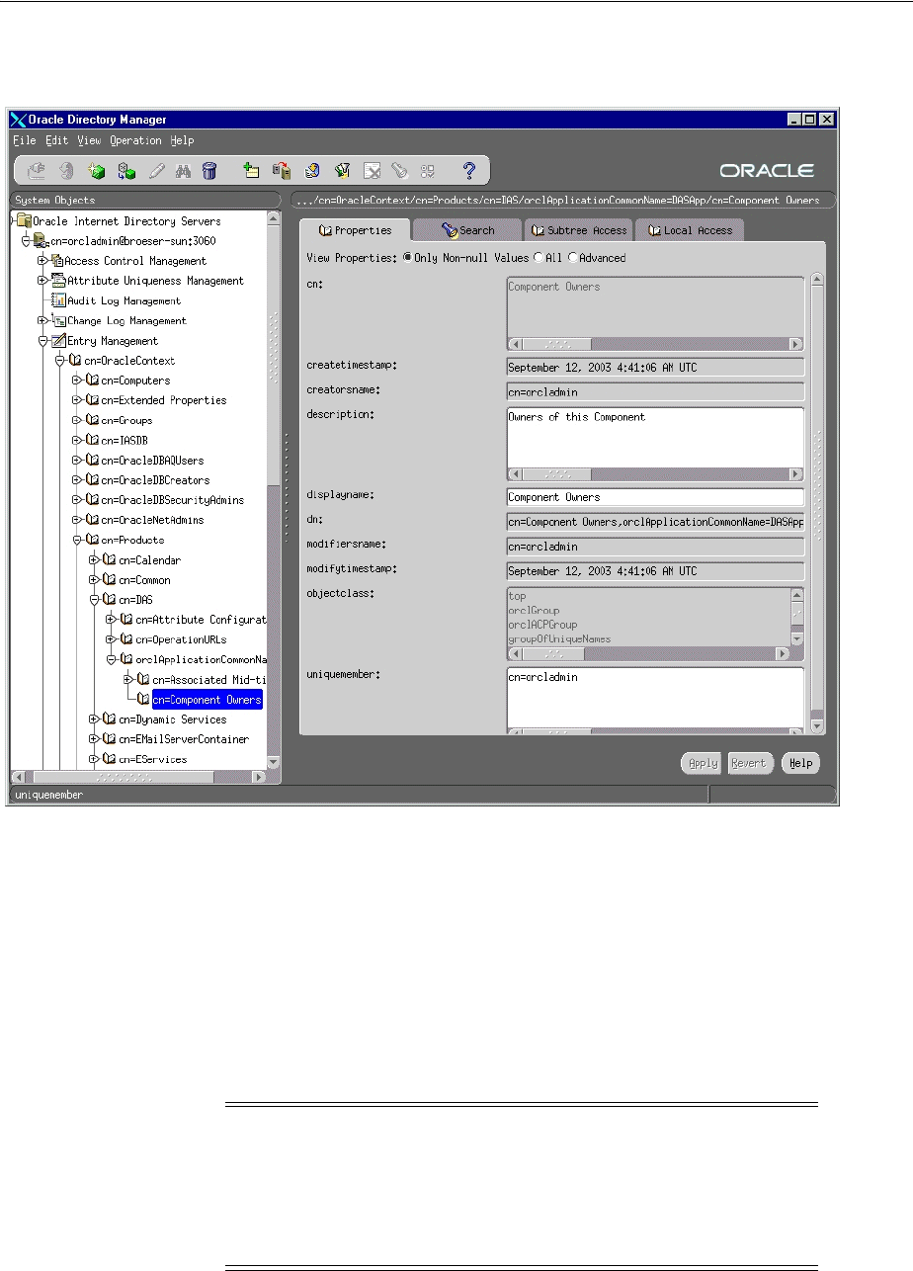This screenshot has width=913, height=1271.
Task: Open the Operation menu
Action: [x=135, y=141]
